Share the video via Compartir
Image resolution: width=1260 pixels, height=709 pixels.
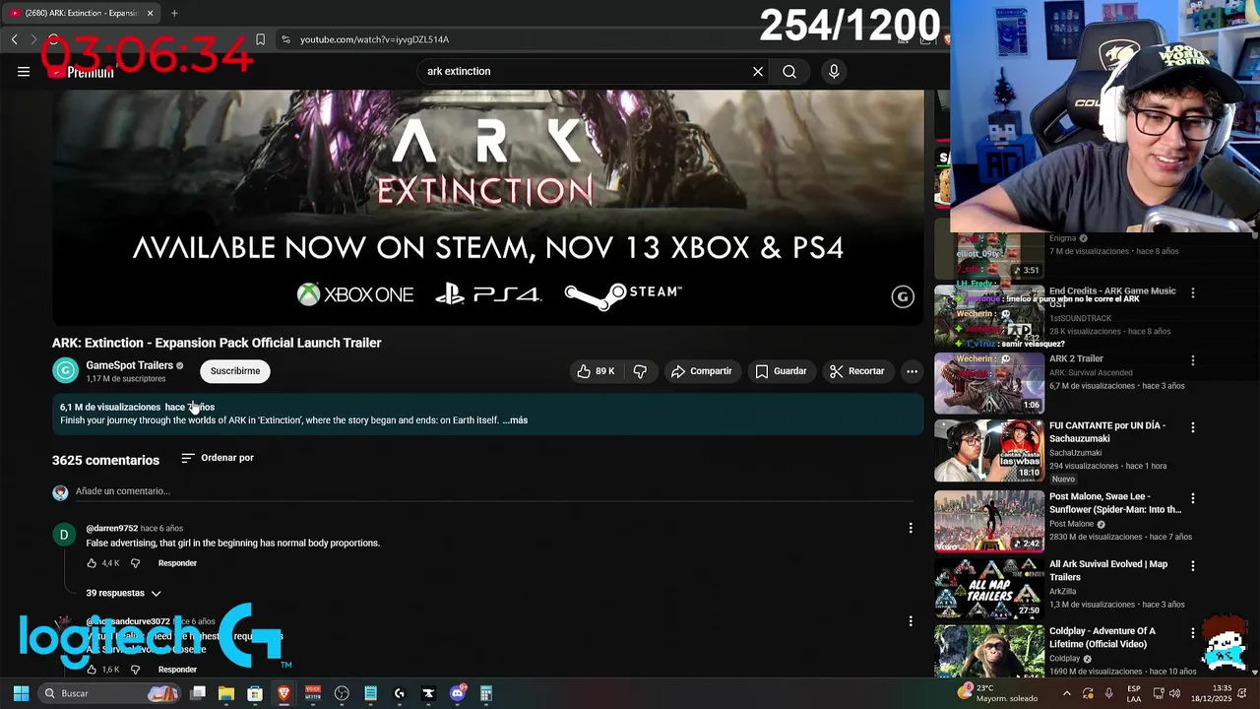tap(701, 371)
